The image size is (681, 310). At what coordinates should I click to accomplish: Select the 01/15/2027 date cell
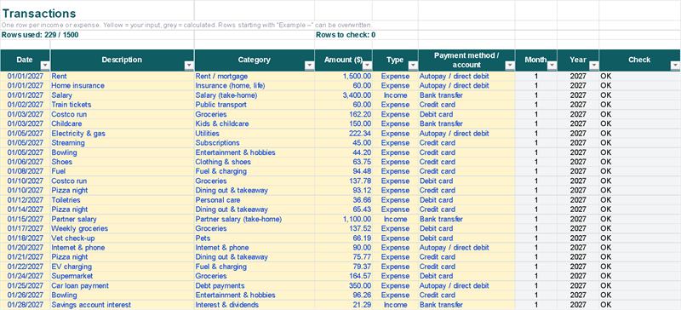point(26,219)
